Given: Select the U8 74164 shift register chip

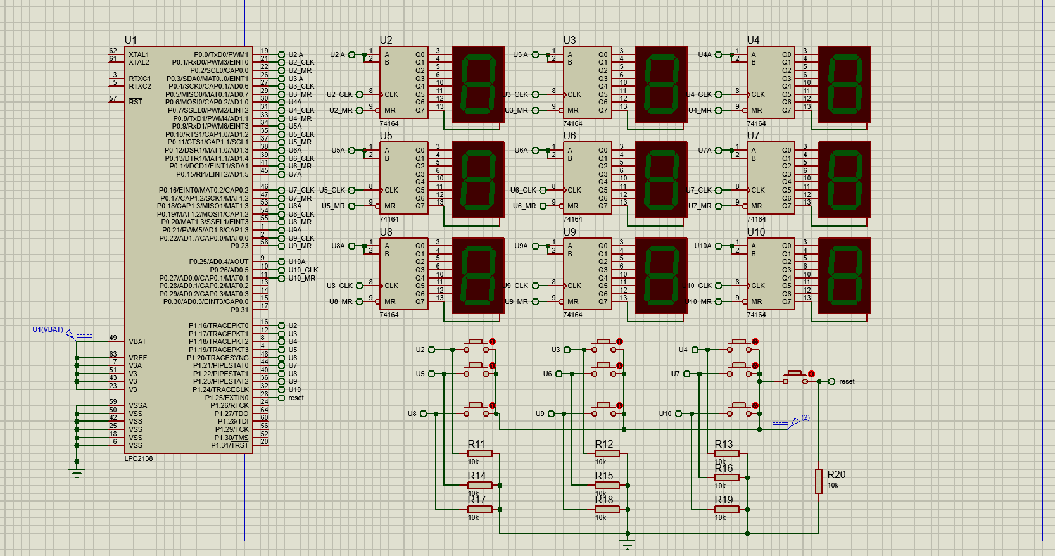Looking at the screenshot, I should coord(403,274).
